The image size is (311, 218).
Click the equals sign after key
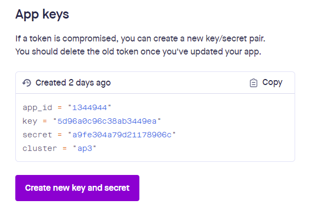click(x=45, y=122)
